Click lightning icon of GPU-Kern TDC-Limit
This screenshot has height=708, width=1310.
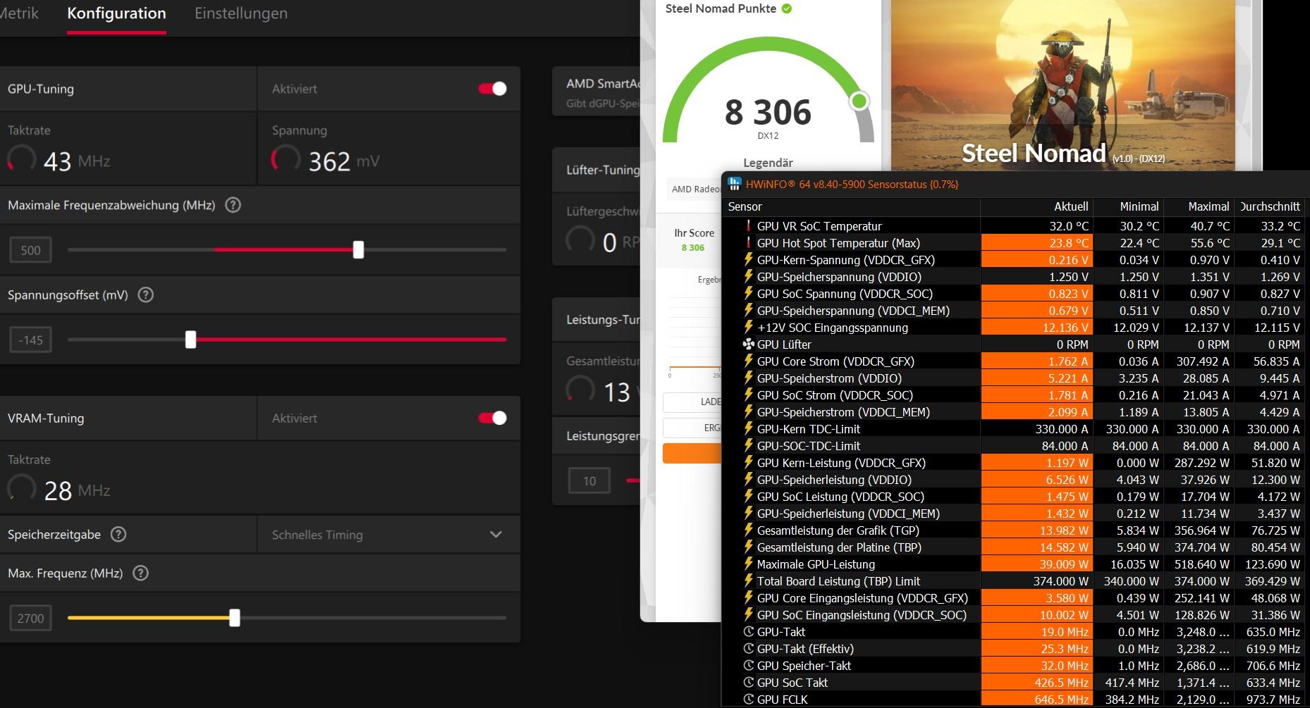coord(749,428)
